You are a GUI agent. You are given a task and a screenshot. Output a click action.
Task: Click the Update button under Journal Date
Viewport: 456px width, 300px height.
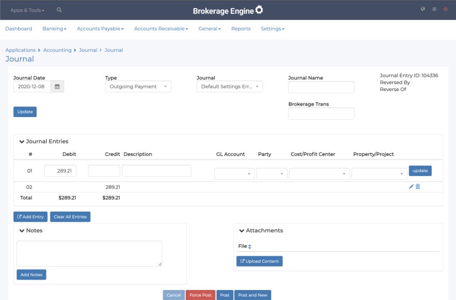(x=25, y=112)
